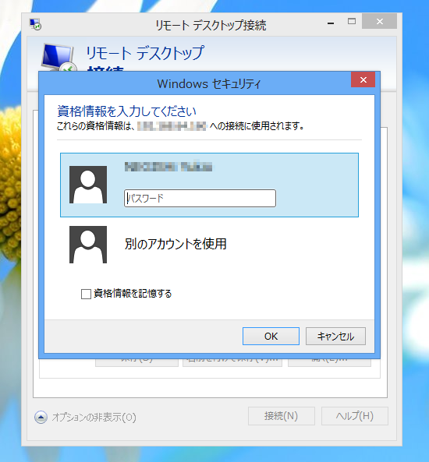Click the Remote Desktop title bar system icon
Screen dimensions: 429x462
[35, 24]
